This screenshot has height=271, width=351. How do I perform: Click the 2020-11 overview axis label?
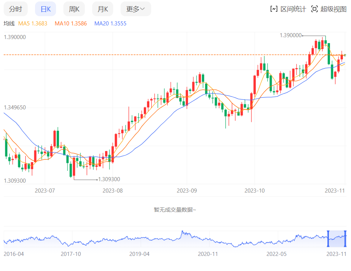pyautogui.click(x=208, y=254)
